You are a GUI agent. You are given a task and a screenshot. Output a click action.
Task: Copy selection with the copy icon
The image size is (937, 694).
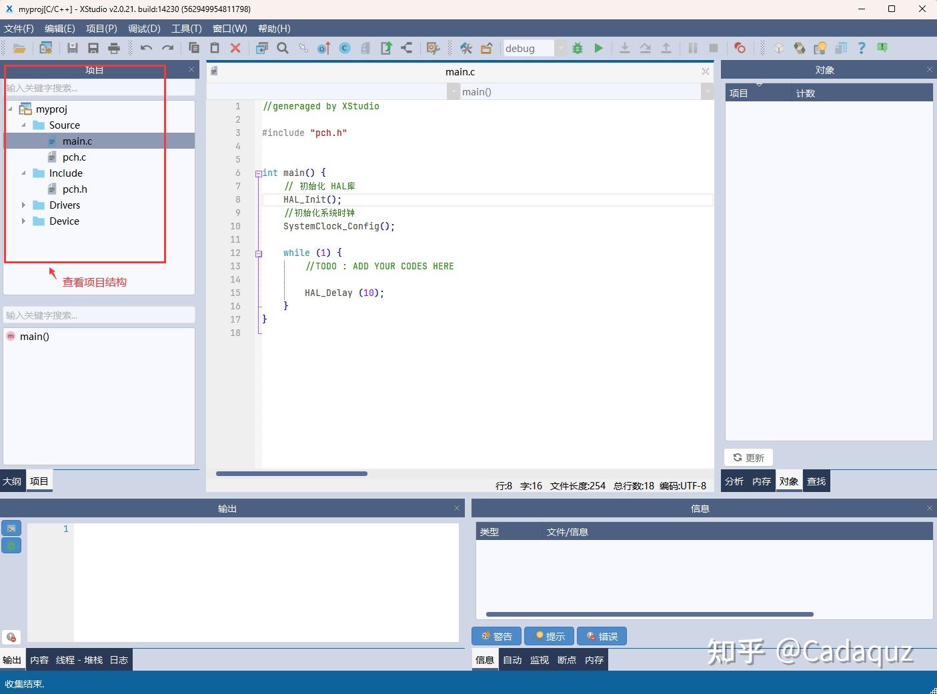(x=194, y=48)
